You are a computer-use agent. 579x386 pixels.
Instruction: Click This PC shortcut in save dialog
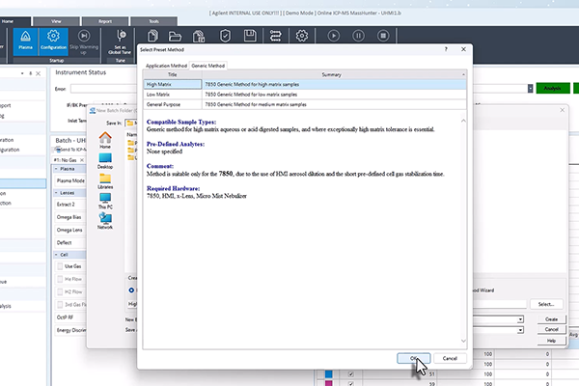coord(105,202)
